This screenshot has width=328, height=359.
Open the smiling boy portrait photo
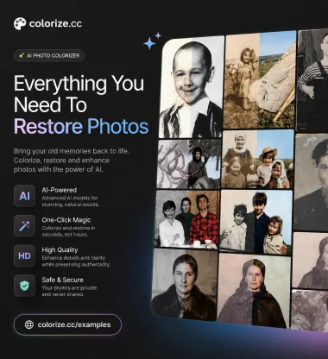[x=192, y=86]
